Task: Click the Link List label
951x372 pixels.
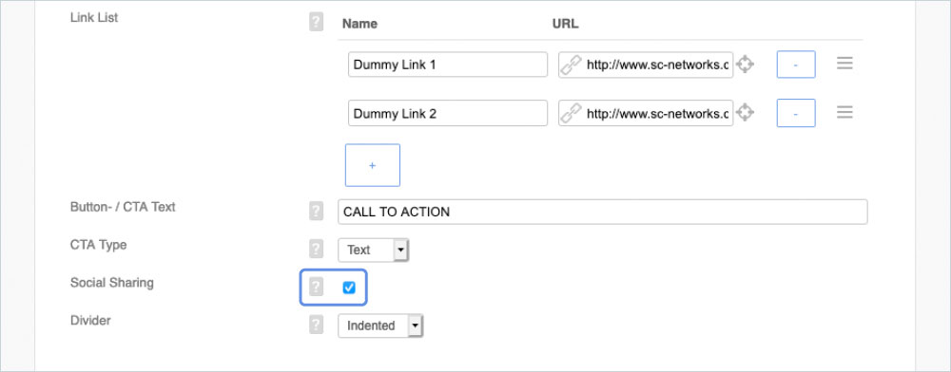Action: click(94, 17)
